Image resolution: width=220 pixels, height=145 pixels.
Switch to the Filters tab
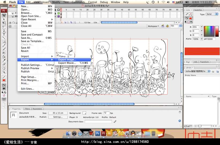pos(27,109)
